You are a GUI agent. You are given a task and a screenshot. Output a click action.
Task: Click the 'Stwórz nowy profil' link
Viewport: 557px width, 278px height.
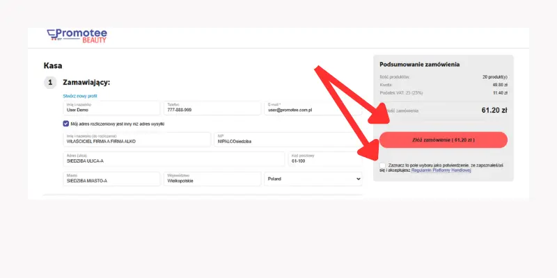click(80, 95)
